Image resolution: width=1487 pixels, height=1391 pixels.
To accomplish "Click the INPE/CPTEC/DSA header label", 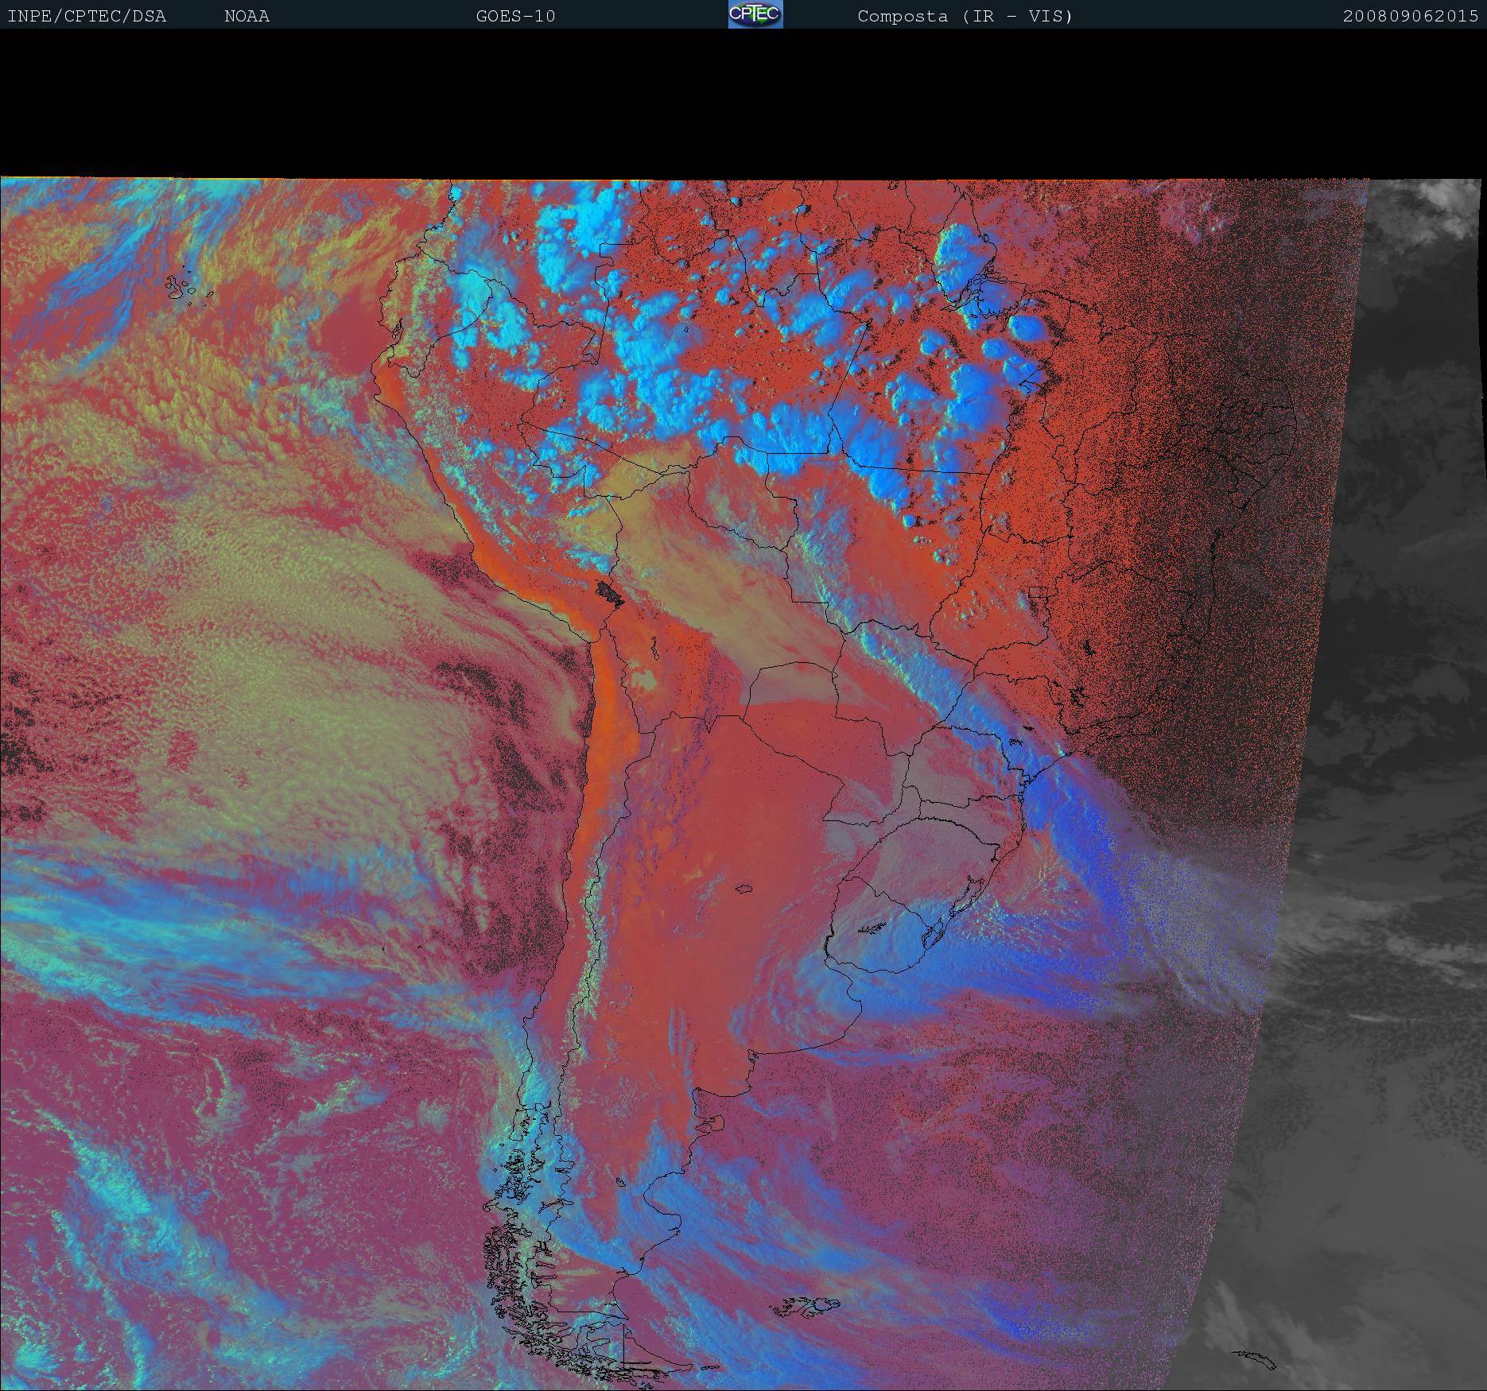I will 87,16.
